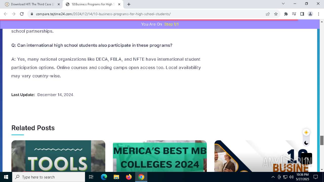The width and height of the screenshot is (324, 182).
Task: Open the notification center icon
Action: 316,177
